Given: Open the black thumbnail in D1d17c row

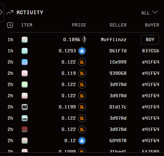Looking at the screenshot, I should 25,107.
